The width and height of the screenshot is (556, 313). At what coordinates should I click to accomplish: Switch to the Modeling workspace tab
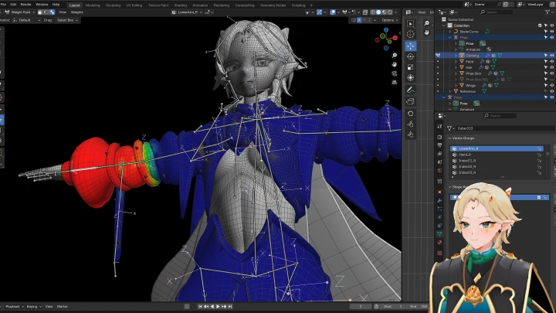pyautogui.click(x=93, y=5)
